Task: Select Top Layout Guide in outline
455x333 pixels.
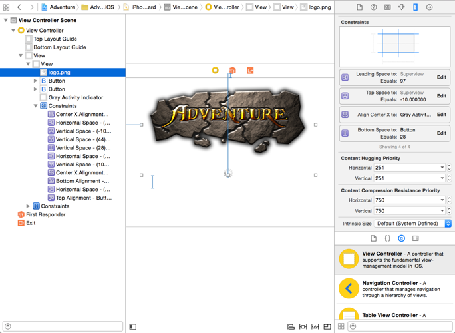Action: (55, 39)
